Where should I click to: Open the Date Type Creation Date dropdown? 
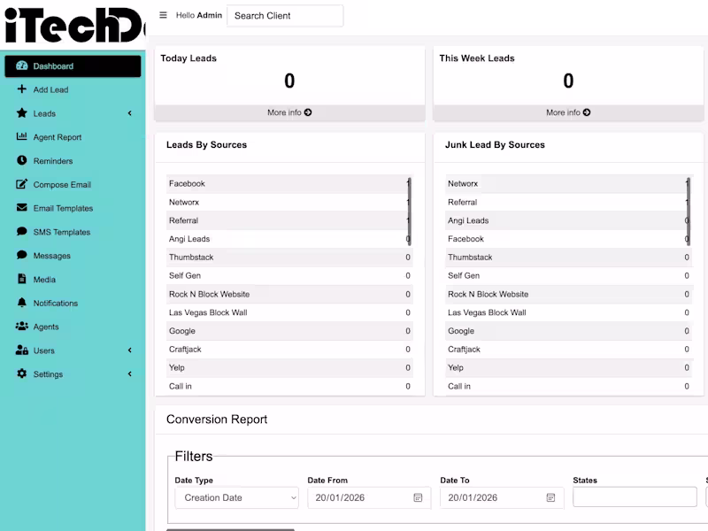pyautogui.click(x=236, y=497)
